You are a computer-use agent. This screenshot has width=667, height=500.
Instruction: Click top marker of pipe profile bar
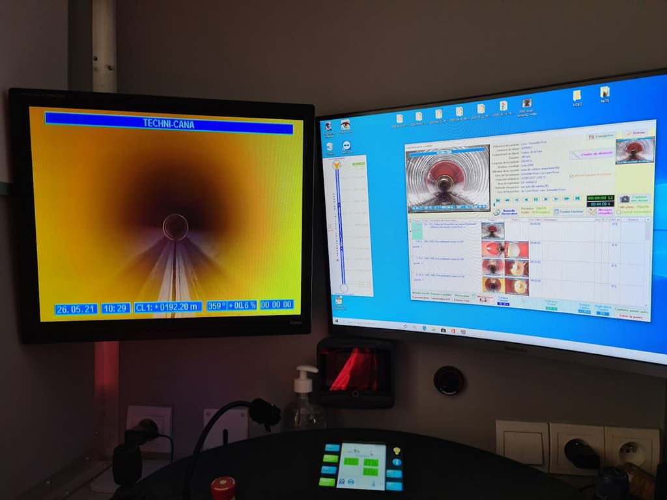pyautogui.click(x=337, y=165)
